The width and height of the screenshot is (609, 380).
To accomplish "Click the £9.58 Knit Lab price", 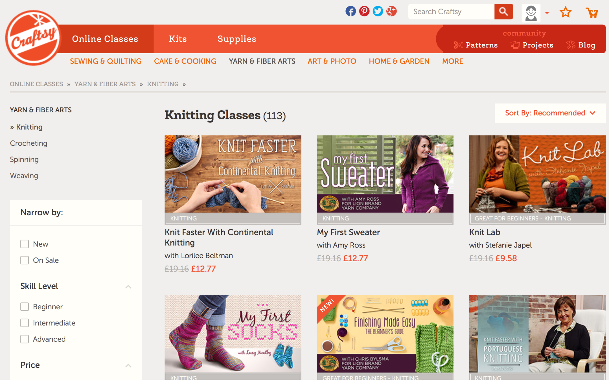I will coord(506,258).
